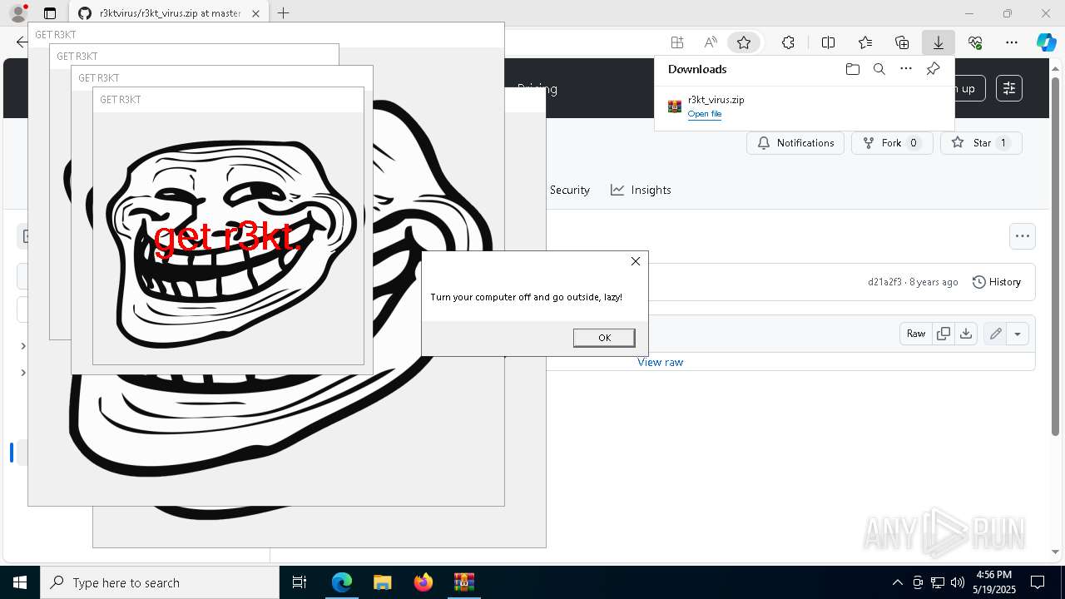Copy raw file contents icon
Screen dimensions: 1065x599
[x=943, y=334]
